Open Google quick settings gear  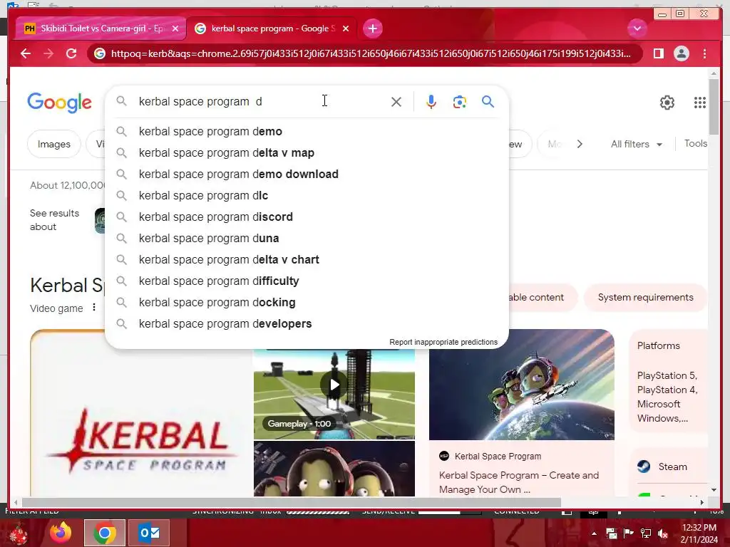point(667,103)
